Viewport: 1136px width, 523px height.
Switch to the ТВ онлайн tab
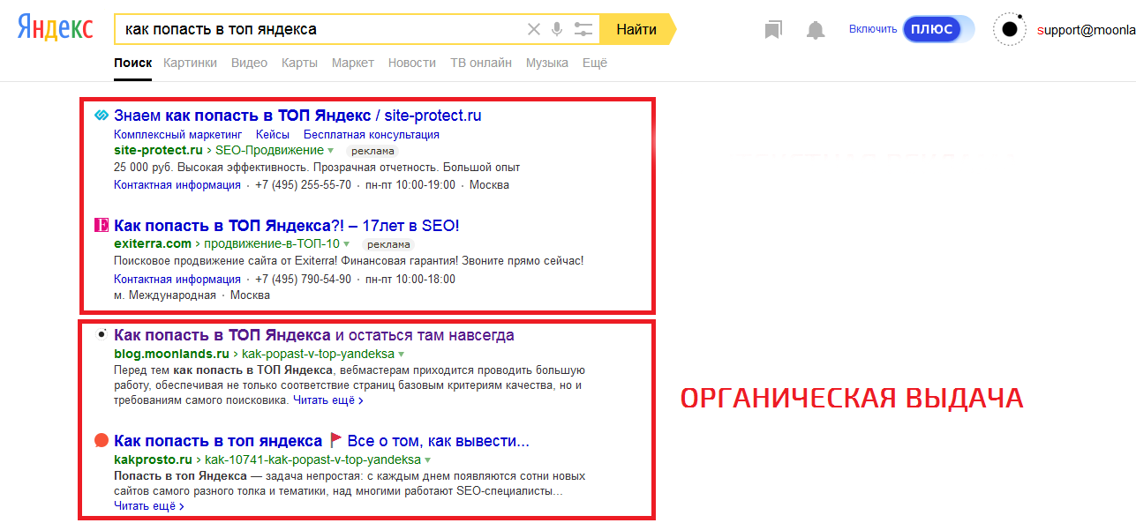pos(481,63)
